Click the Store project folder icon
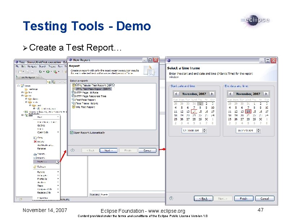Screen dimensions: 286x221 22,86
